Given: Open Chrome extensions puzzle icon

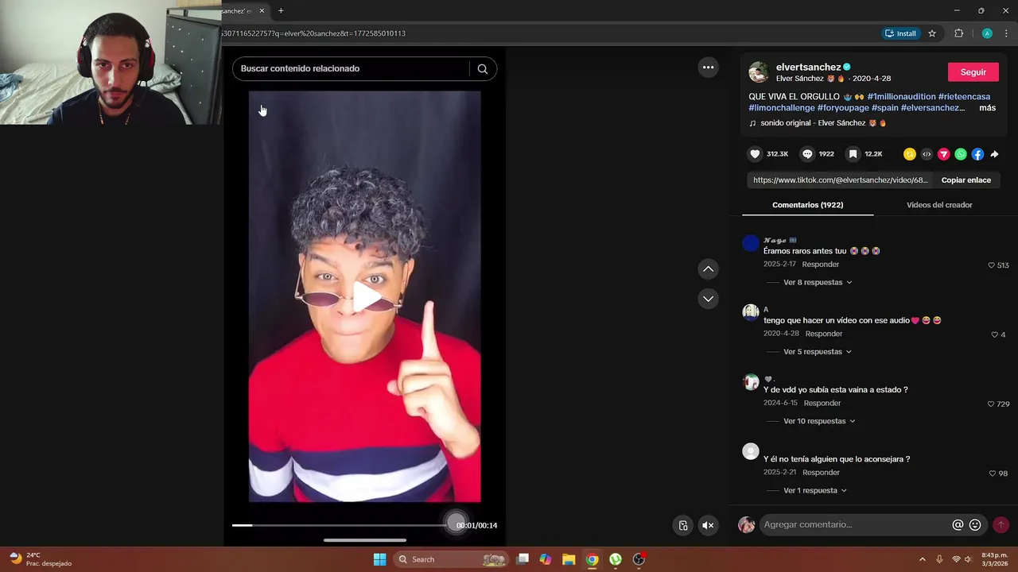Looking at the screenshot, I should tap(958, 33).
